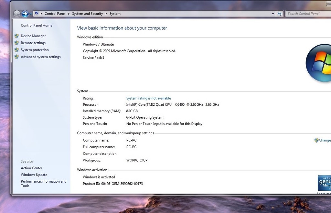Viewport: 331px width, 213px height.
Task: Click 'No Pen or Touch Input' text
Action: (x=164, y=124)
